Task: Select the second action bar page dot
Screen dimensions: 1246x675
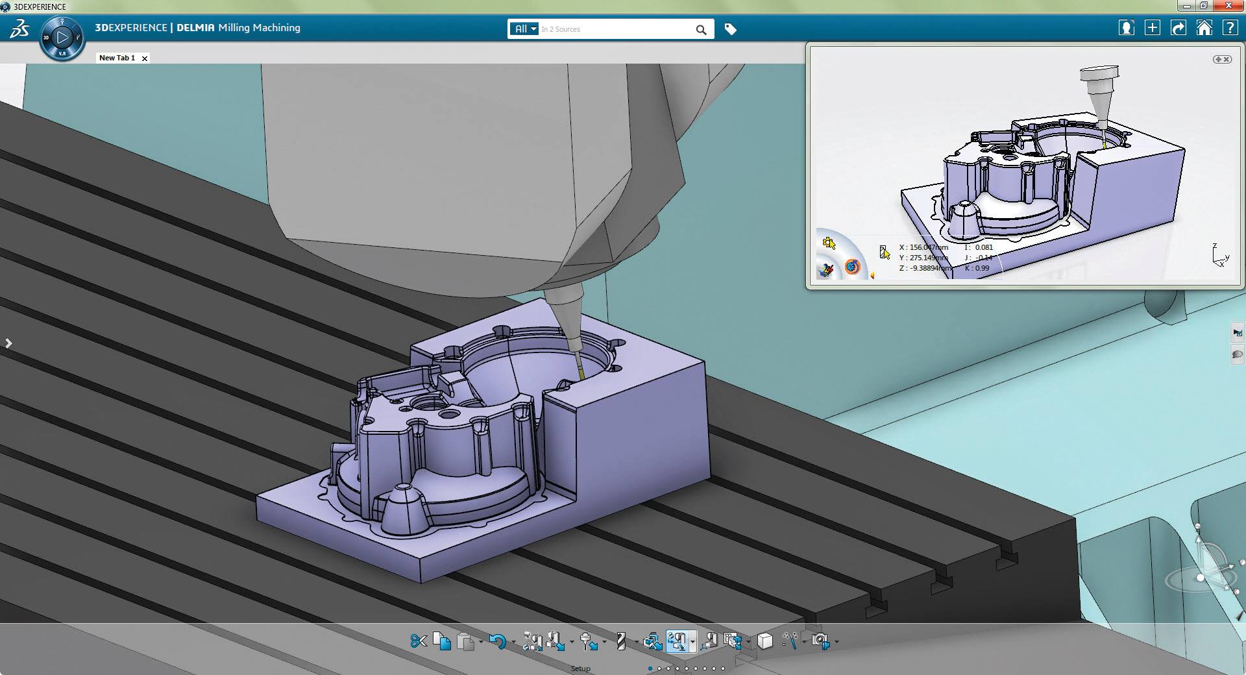Action: click(659, 669)
